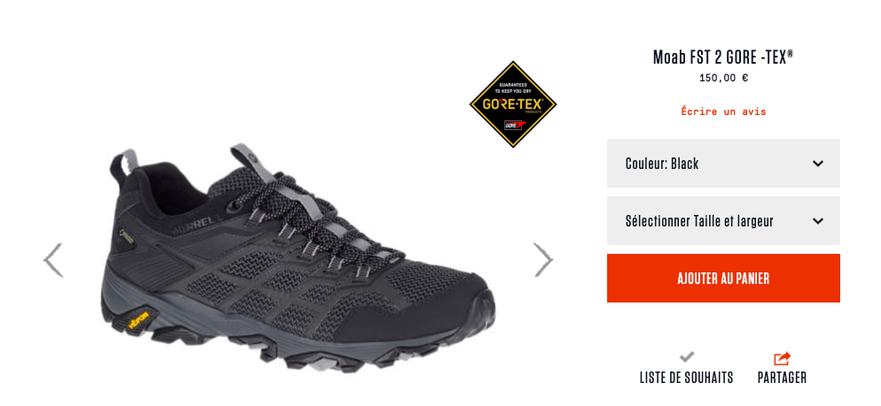Expand the Taille et largeur chevron
The width and height of the screenshot is (881, 406).
[818, 221]
